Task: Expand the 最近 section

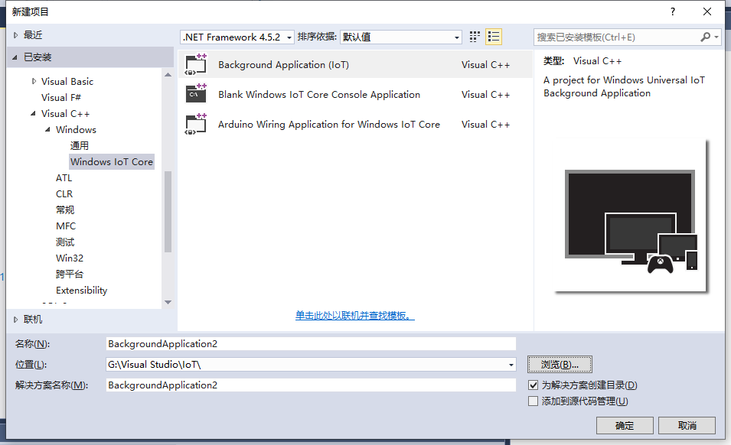Action: 15,35
